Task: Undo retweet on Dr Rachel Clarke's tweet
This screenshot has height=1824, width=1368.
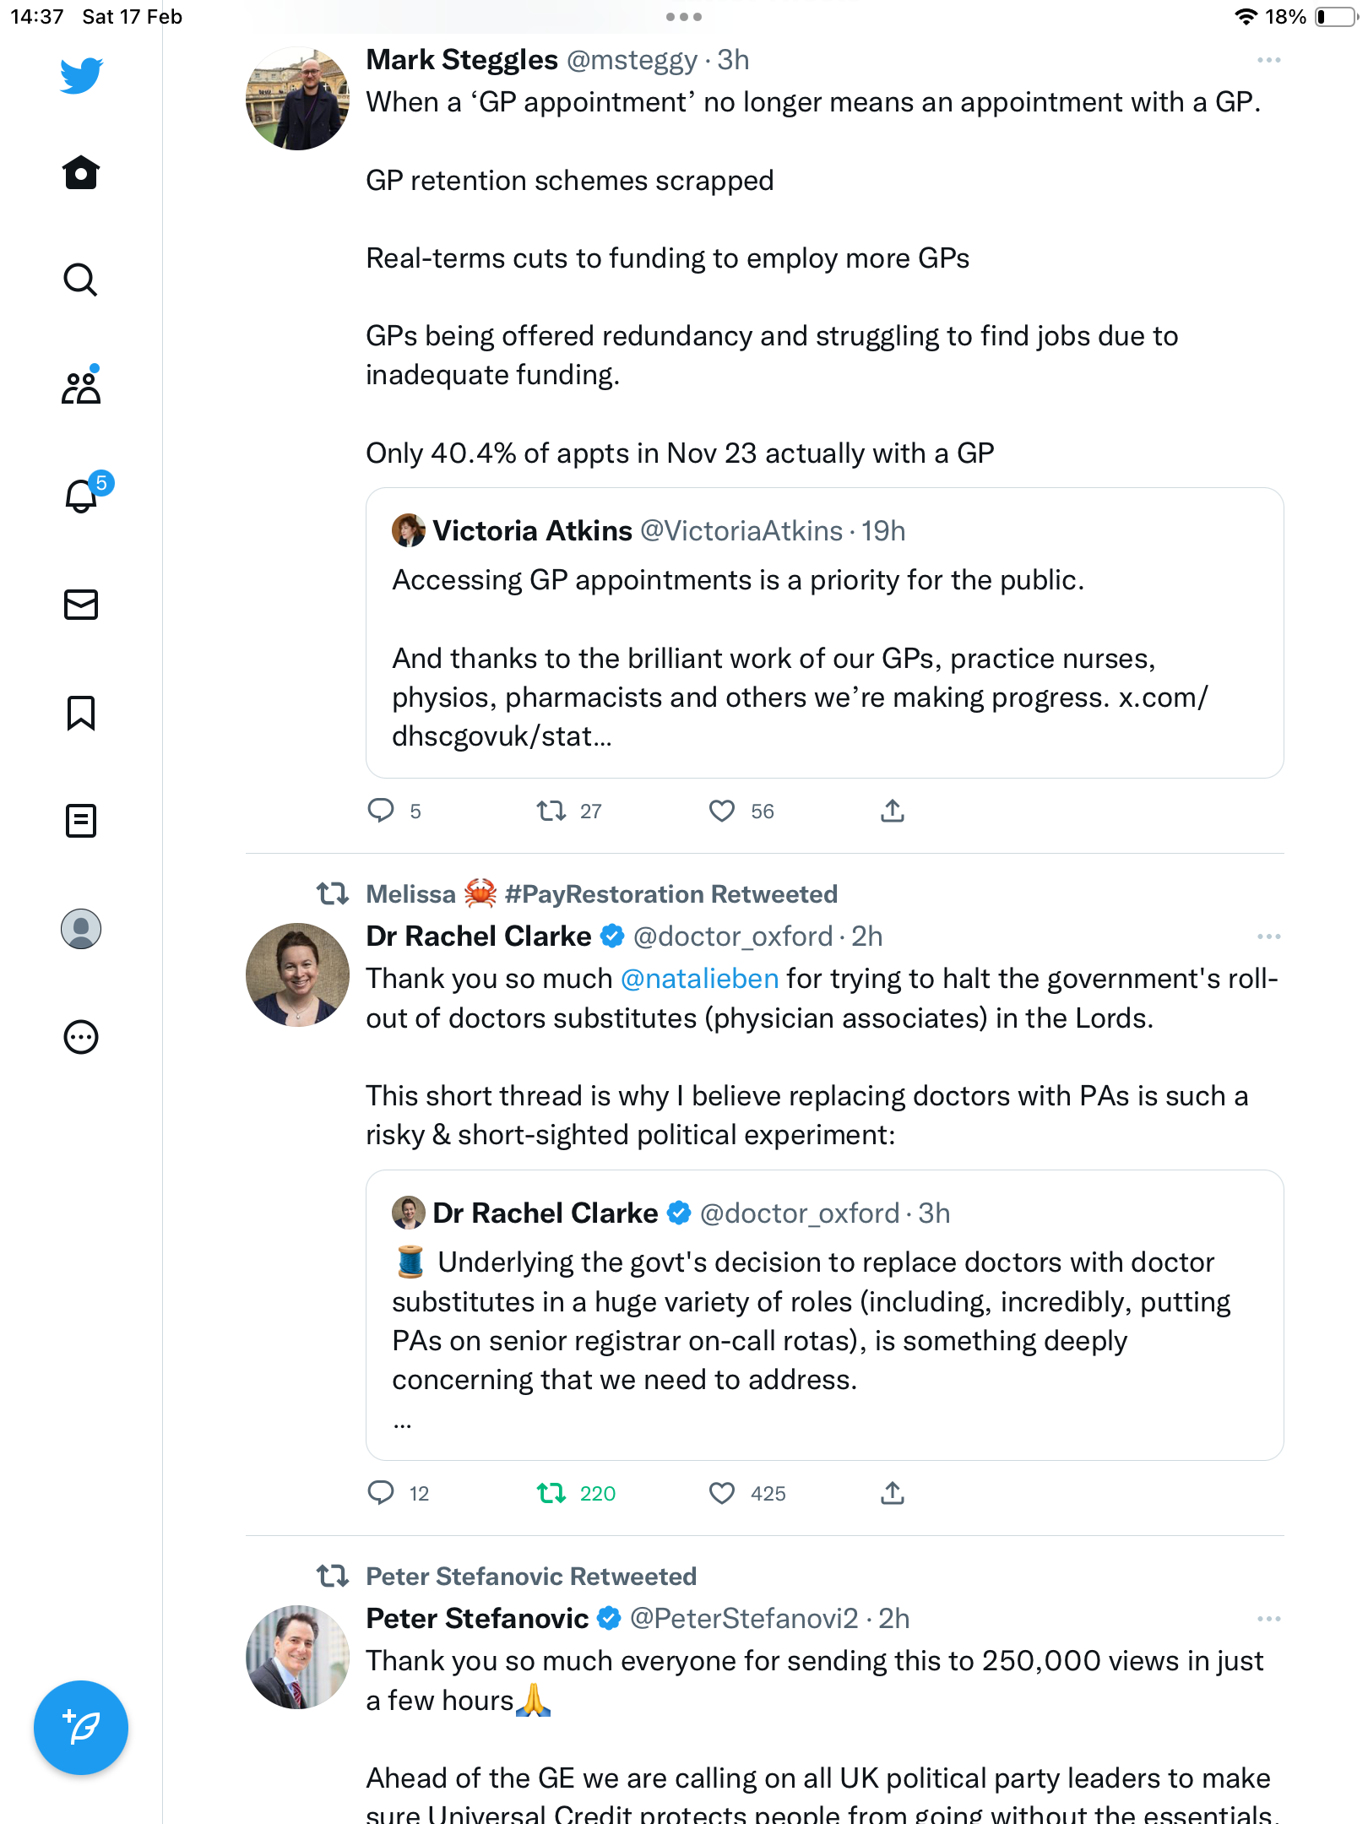Action: [x=551, y=1494]
